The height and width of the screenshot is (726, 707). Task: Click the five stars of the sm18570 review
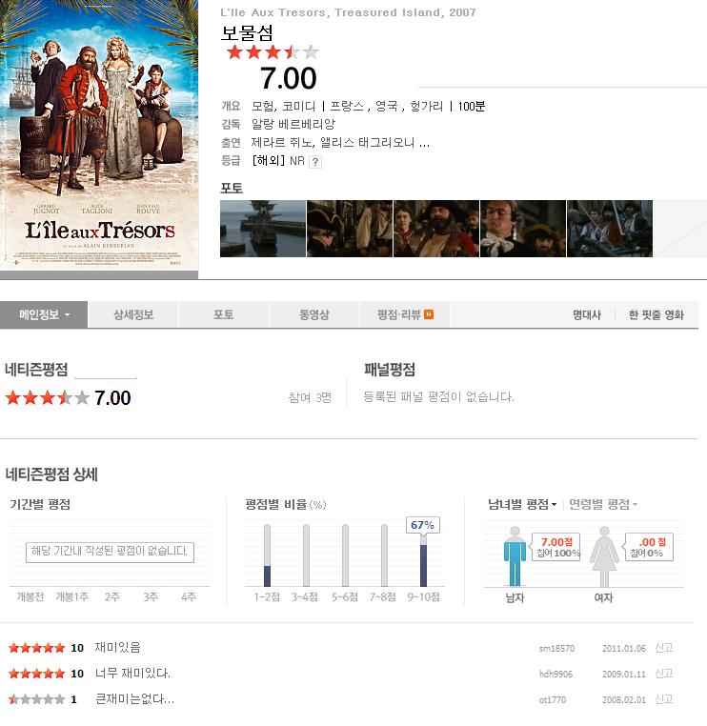pos(36,648)
